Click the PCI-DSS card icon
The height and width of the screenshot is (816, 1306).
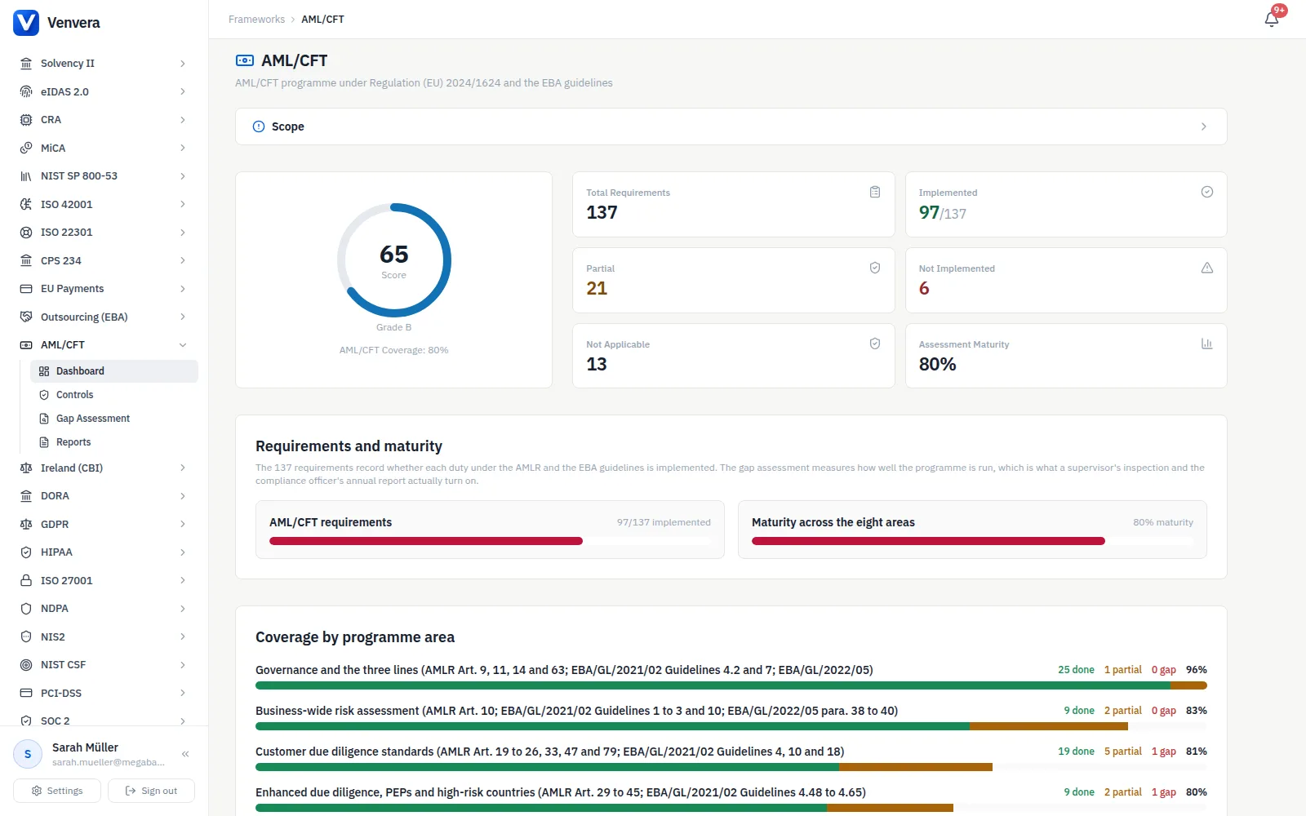pos(26,693)
